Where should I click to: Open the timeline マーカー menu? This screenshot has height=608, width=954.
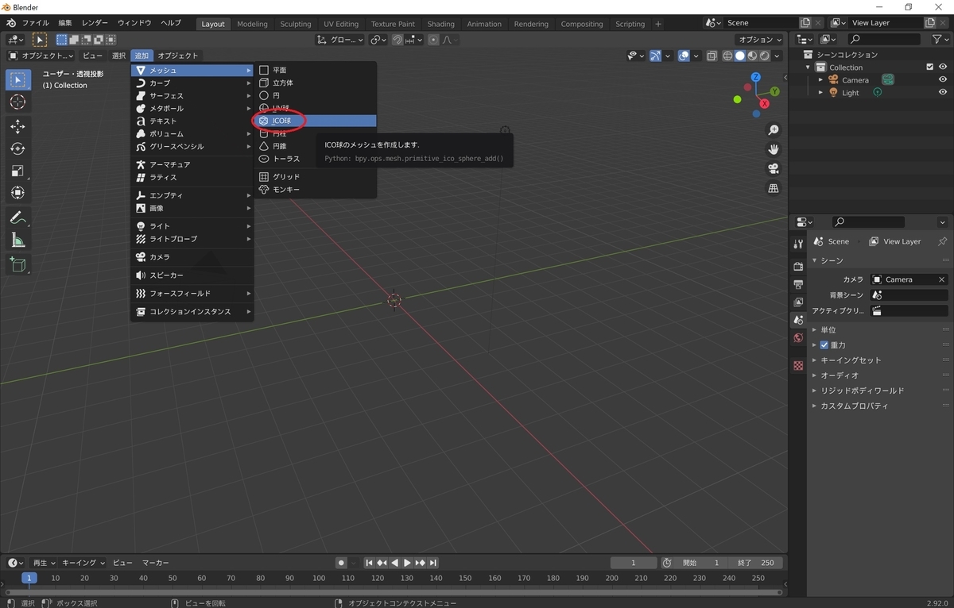(156, 563)
